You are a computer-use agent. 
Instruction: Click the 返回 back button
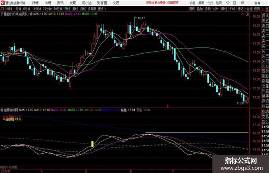pos(257,9)
